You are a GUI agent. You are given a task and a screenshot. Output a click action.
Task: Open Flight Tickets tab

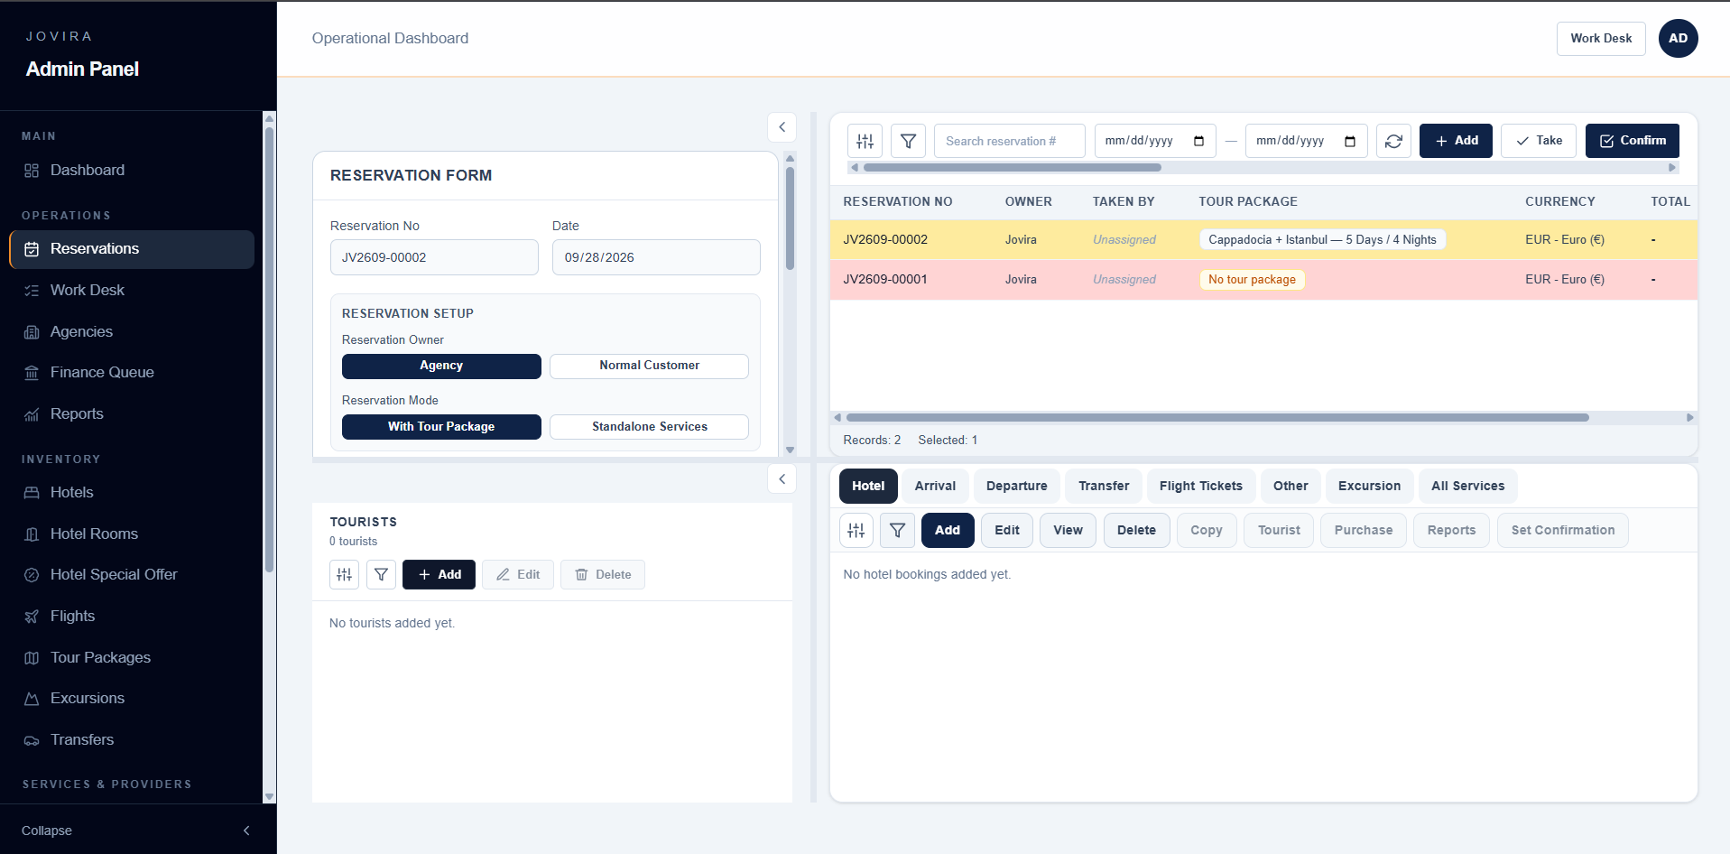(x=1201, y=487)
